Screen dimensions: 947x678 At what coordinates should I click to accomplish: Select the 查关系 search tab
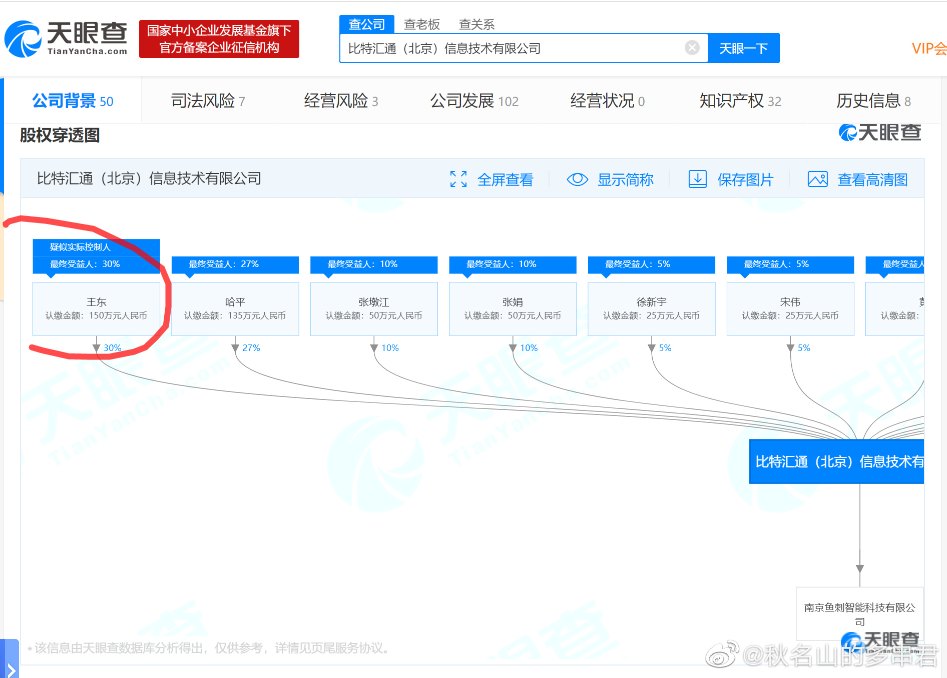(x=477, y=24)
